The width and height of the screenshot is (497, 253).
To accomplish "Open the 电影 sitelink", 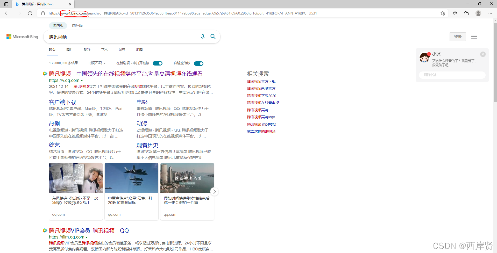I will pos(142,102).
